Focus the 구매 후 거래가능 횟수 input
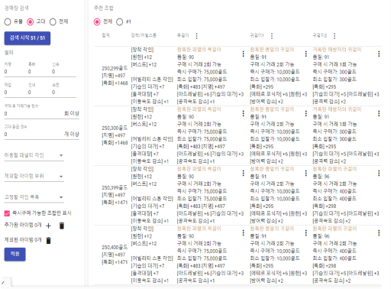This screenshot has width=391, height=289. [x=33, y=114]
